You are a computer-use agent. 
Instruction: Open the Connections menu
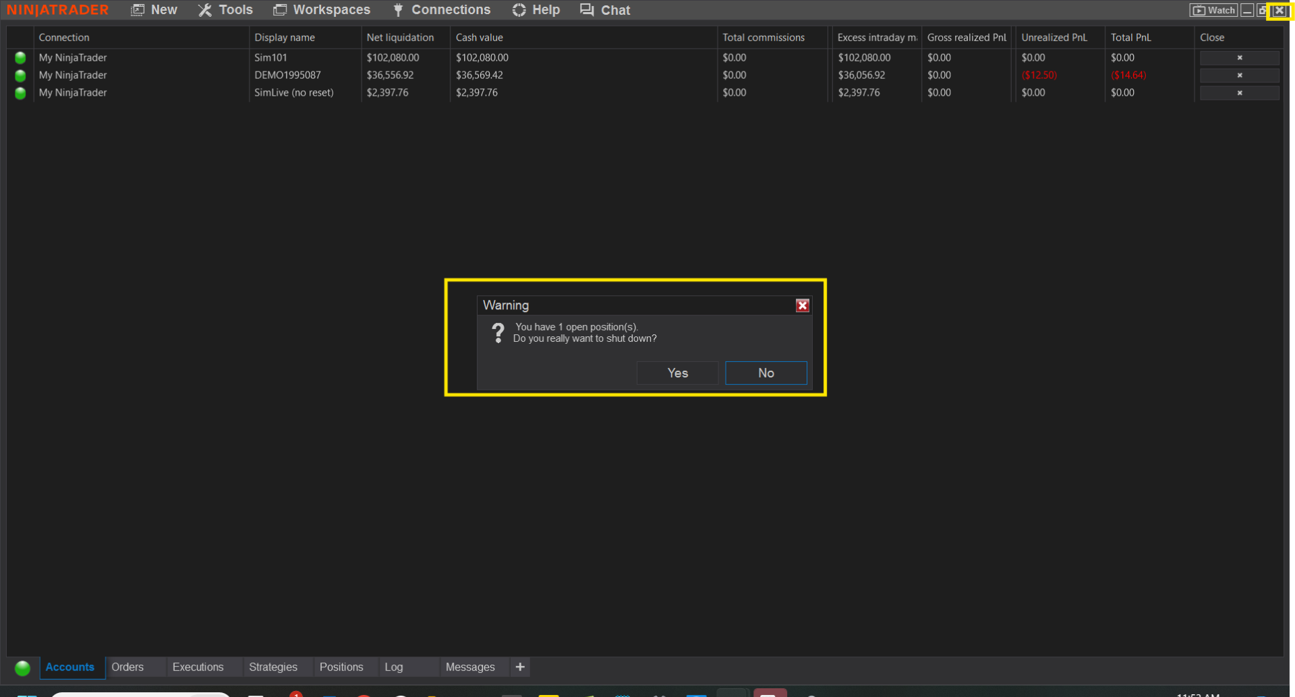[441, 10]
